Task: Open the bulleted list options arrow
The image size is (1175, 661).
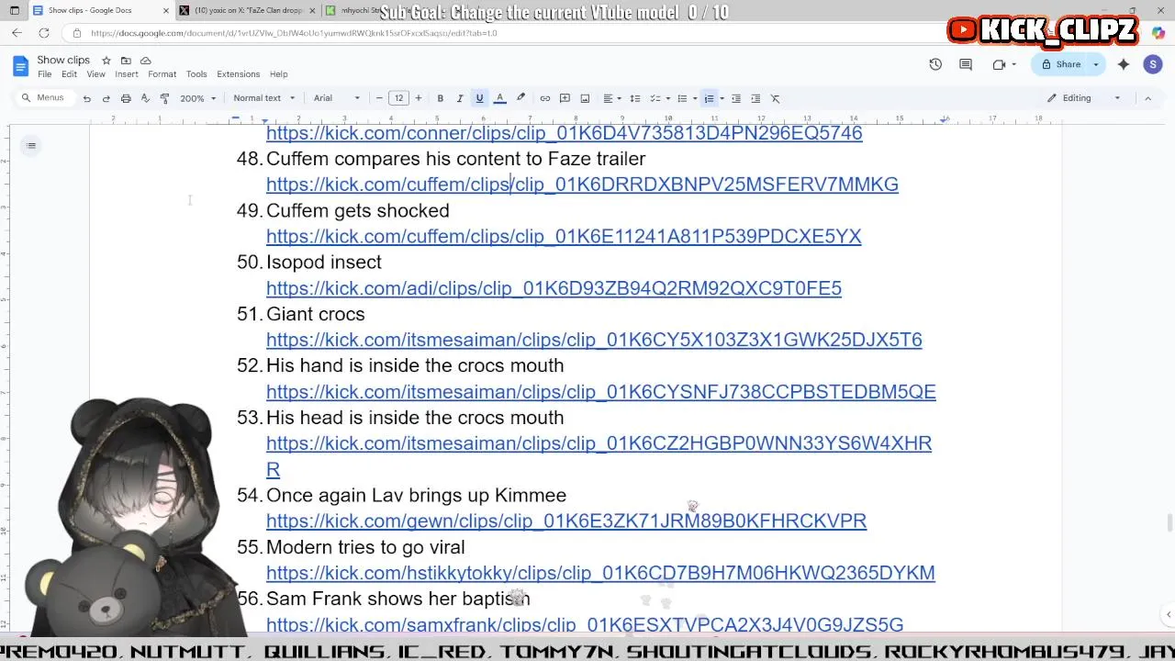Action: [694, 98]
